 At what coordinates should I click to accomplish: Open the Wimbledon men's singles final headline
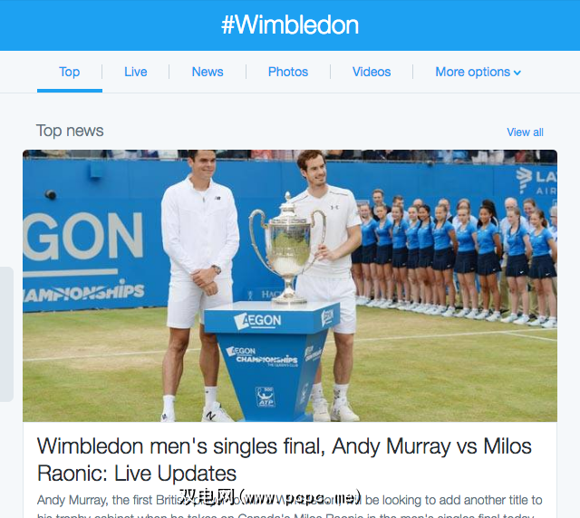pos(284,460)
